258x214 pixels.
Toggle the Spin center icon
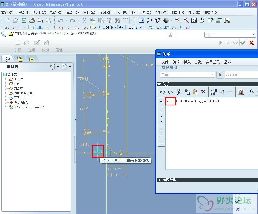(149, 20)
